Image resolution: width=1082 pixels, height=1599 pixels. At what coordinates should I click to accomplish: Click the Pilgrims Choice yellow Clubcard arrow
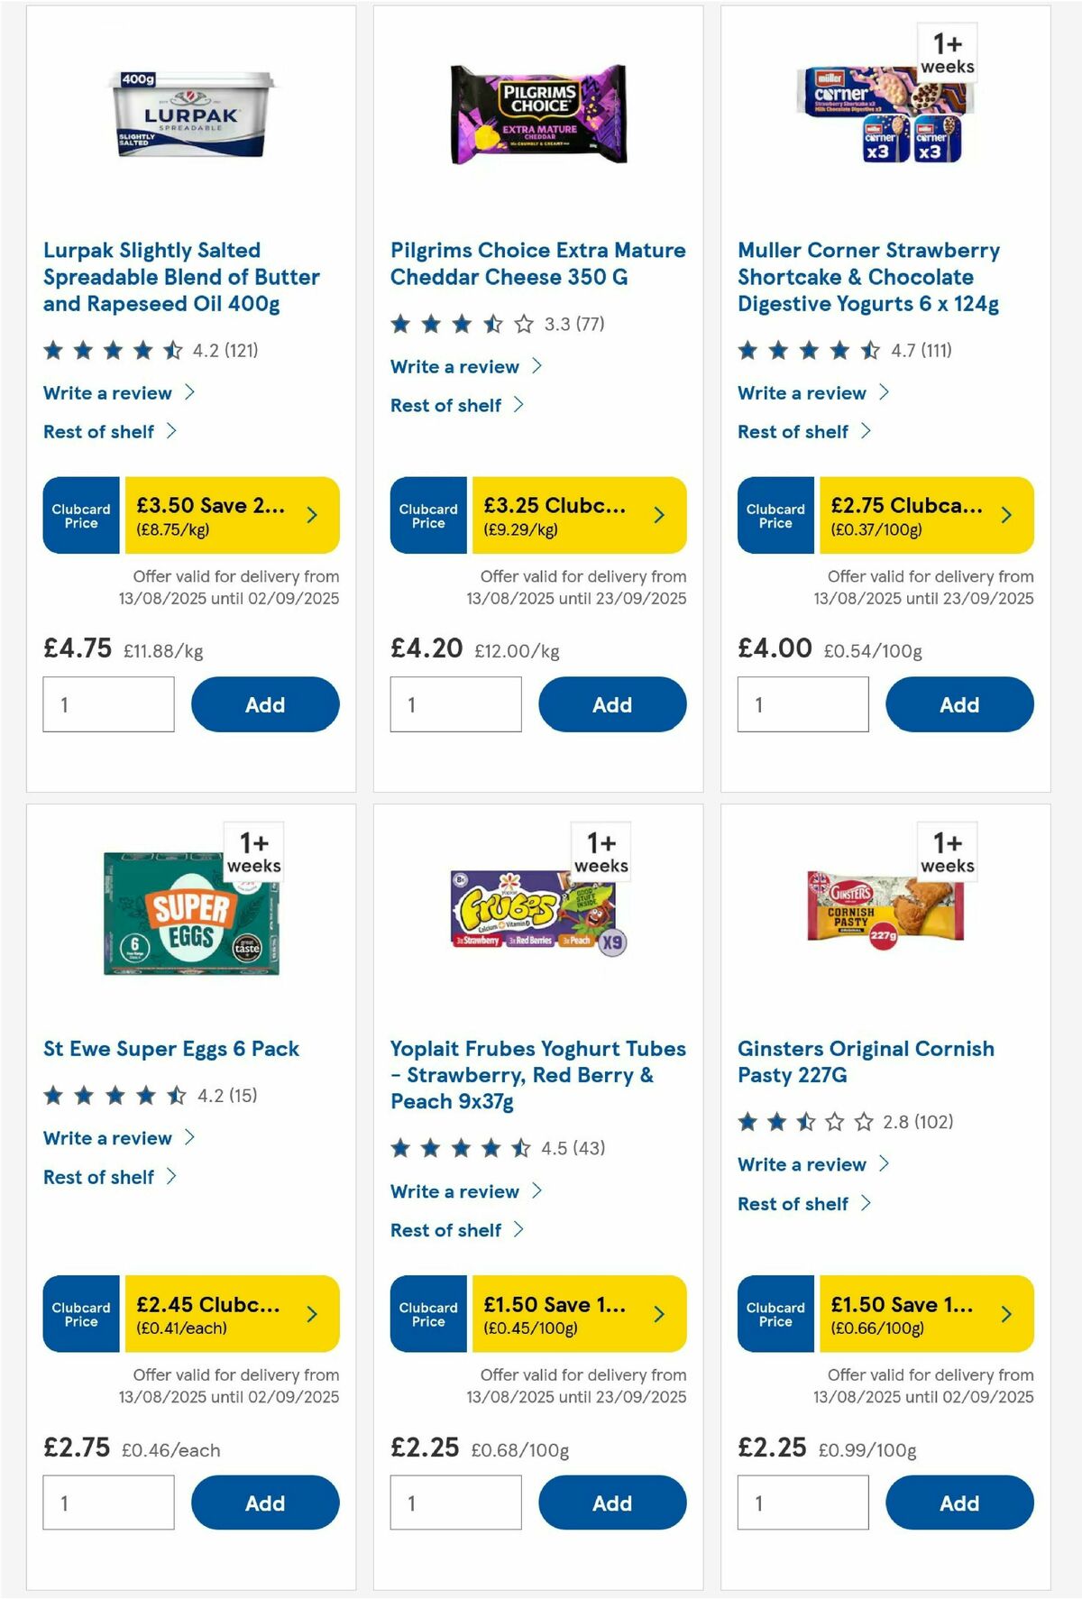coord(659,515)
